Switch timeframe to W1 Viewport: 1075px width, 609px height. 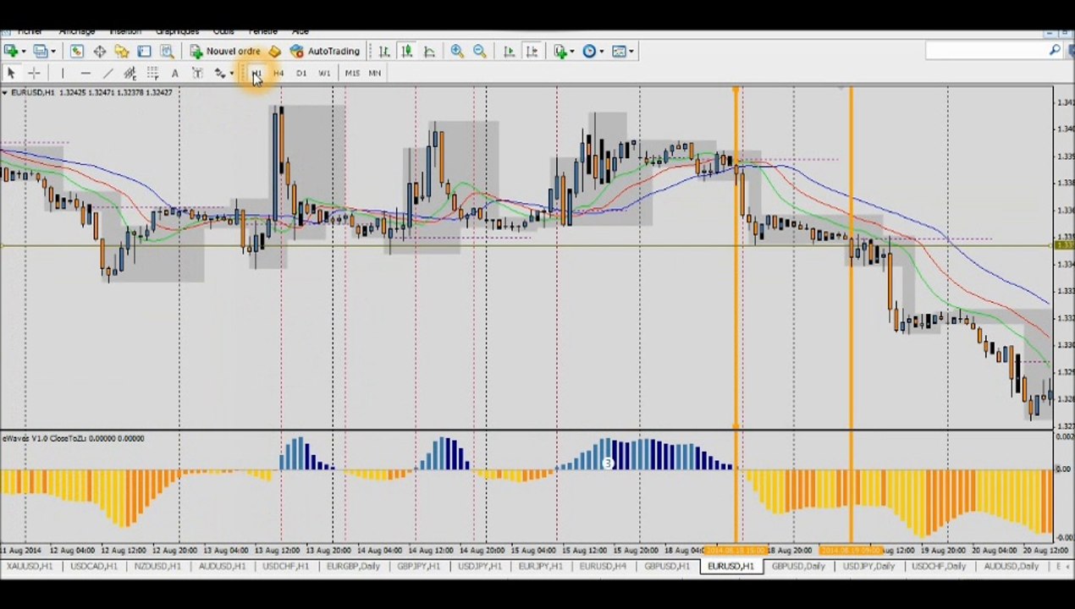(x=324, y=74)
